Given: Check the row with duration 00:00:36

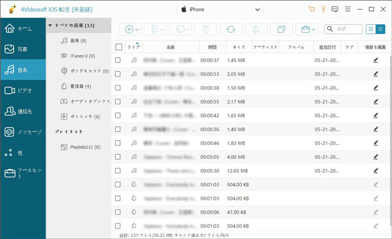Looking at the screenshot, I should pyautogui.click(x=118, y=129).
